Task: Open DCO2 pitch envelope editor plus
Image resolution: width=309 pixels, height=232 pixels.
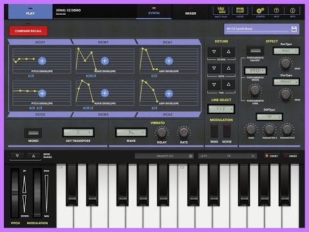Action: 42,93
